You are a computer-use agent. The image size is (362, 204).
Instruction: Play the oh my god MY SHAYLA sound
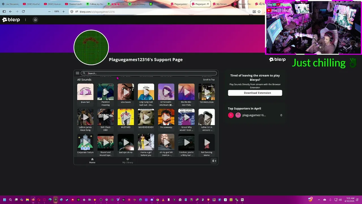click(x=166, y=142)
